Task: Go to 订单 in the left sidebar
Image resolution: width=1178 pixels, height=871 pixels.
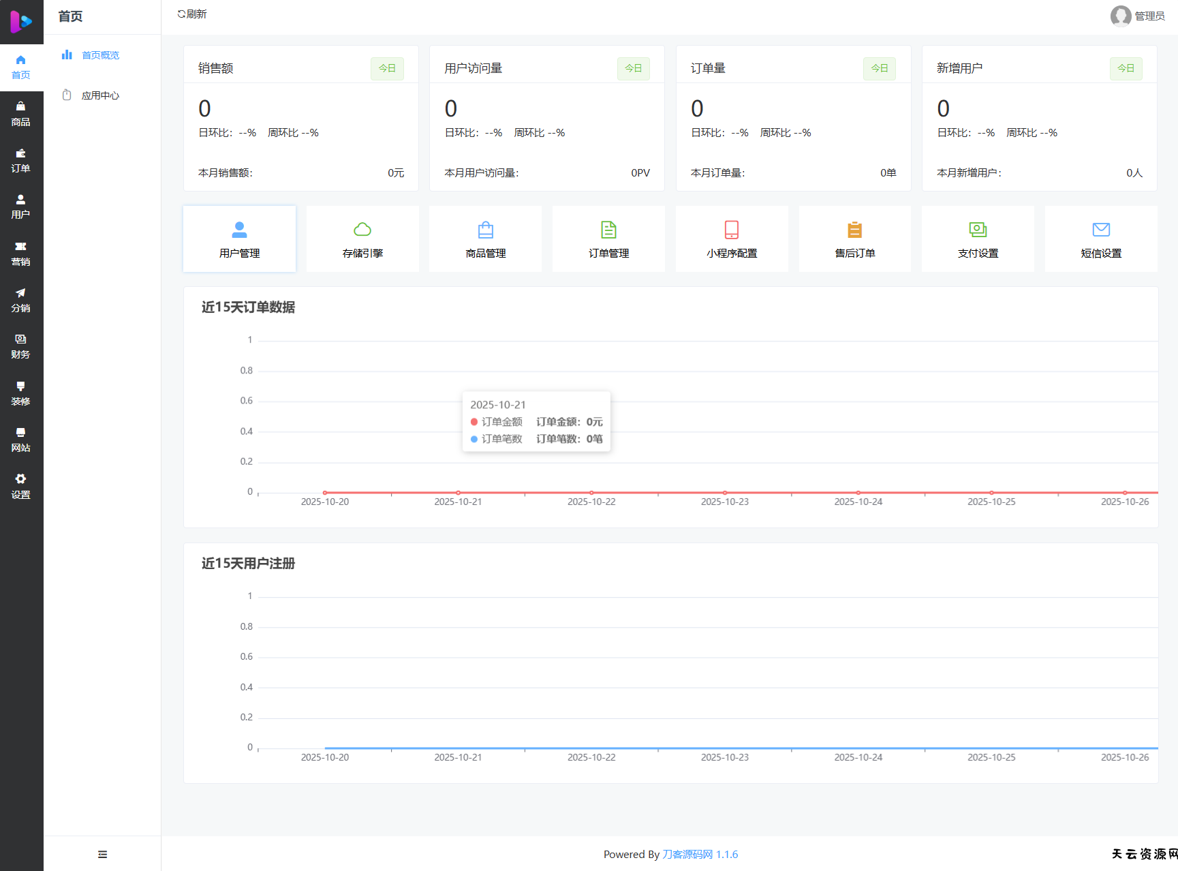Action: (x=20, y=160)
